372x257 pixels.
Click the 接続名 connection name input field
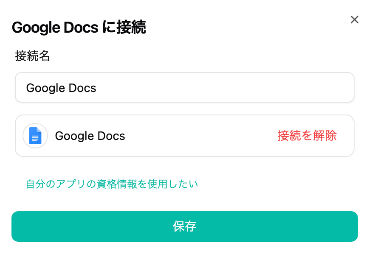pyautogui.click(x=184, y=87)
